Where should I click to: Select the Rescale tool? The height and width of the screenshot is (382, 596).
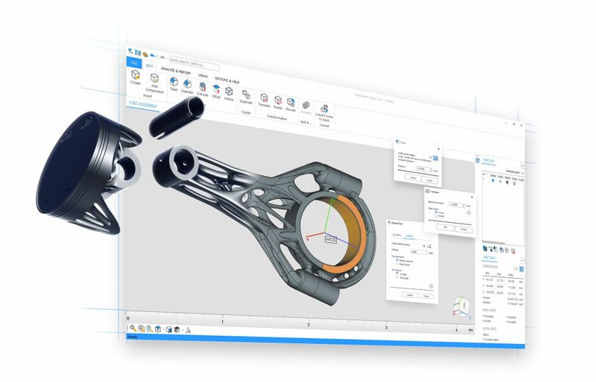pos(291,103)
